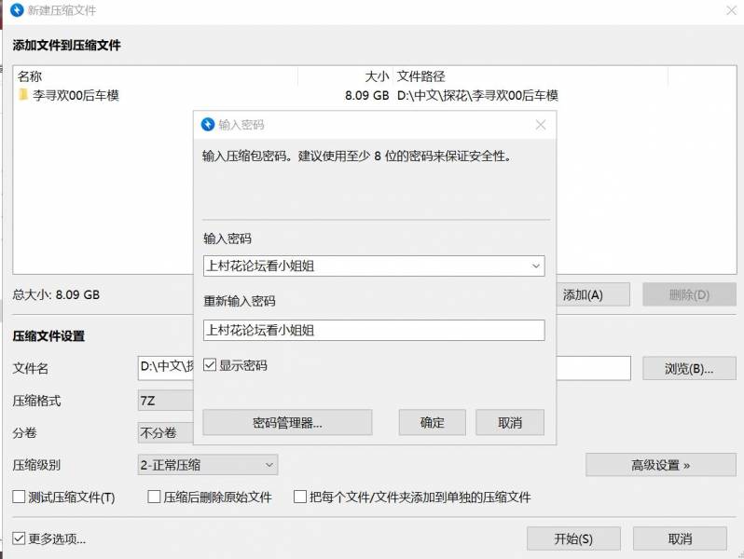Viewport: 744px width, 559px height.
Task: Expand the 输入密码 combo box dropdown
Action: coord(535,266)
